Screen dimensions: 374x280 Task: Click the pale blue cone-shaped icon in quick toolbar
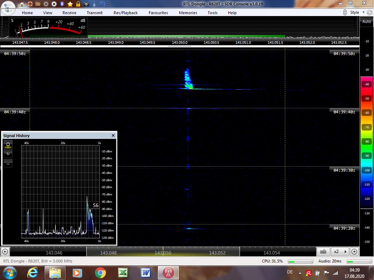coord(94,4)
